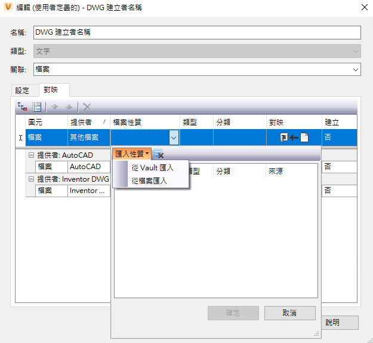Click the 建立 column header
The height and width of the screenshot is (343, 373).
tap(340, 122)
